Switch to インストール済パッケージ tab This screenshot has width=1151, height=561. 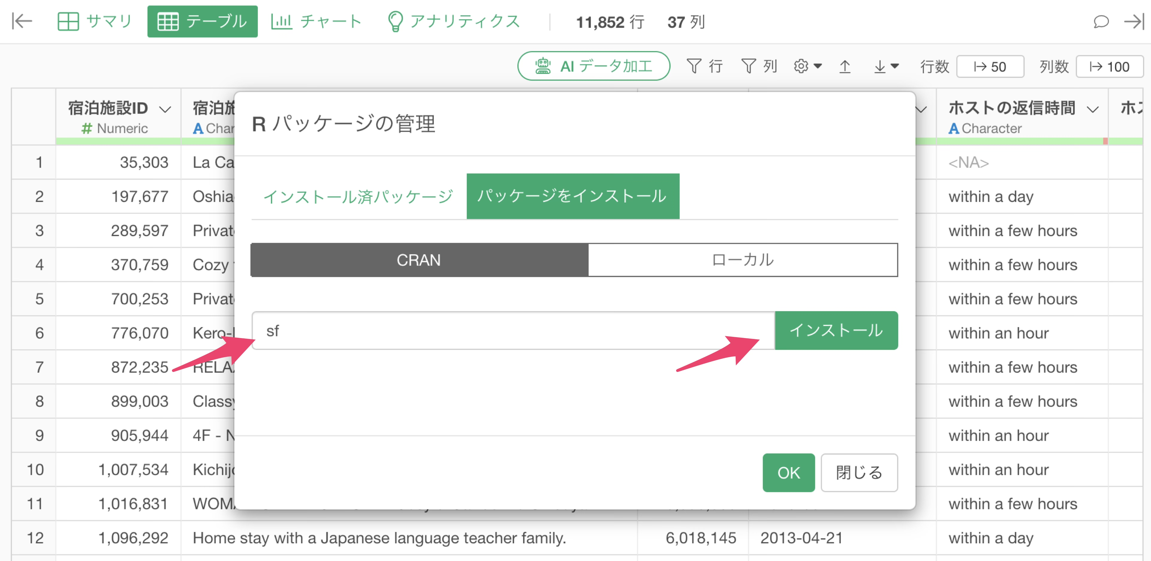tap(358, 197)
